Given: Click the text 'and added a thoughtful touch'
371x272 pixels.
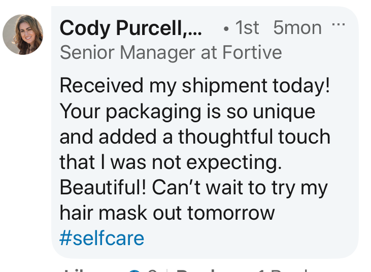Looking at the screenshot, I should tap(195, 137).
